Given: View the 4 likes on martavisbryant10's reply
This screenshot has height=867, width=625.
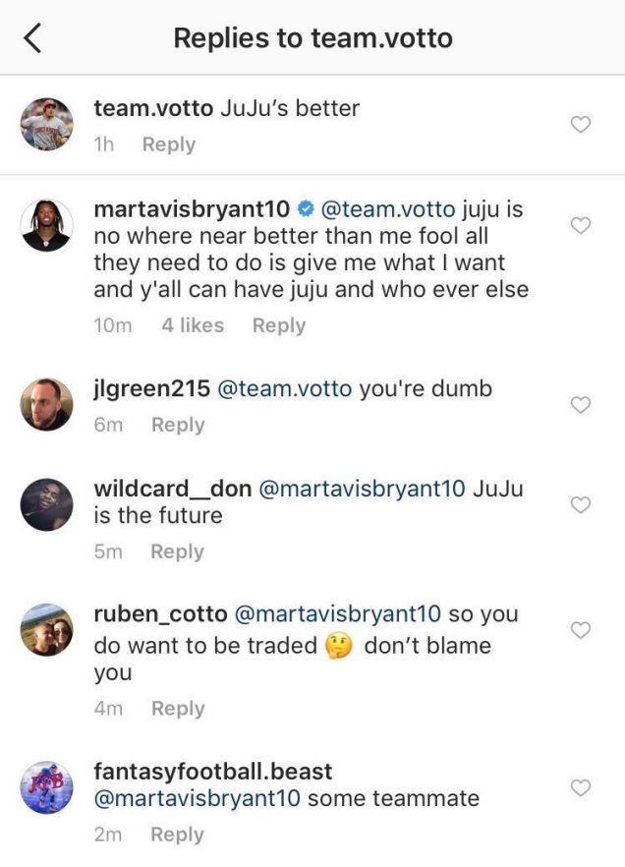Looking at the screenshot, I should (193, 325).
